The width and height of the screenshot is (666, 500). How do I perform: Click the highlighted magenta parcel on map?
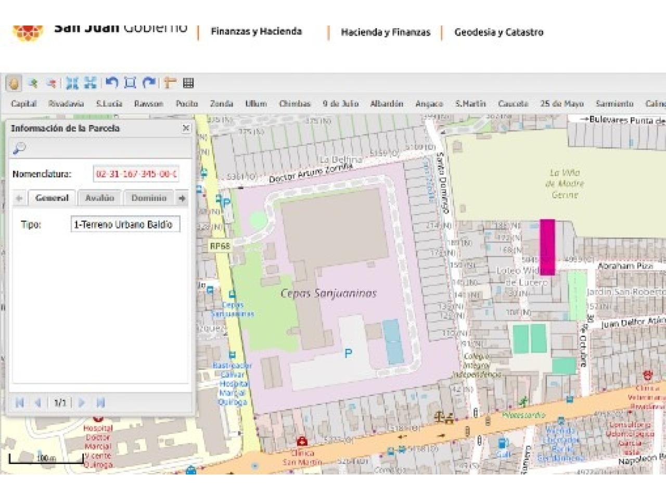click(x=547, y=247)
